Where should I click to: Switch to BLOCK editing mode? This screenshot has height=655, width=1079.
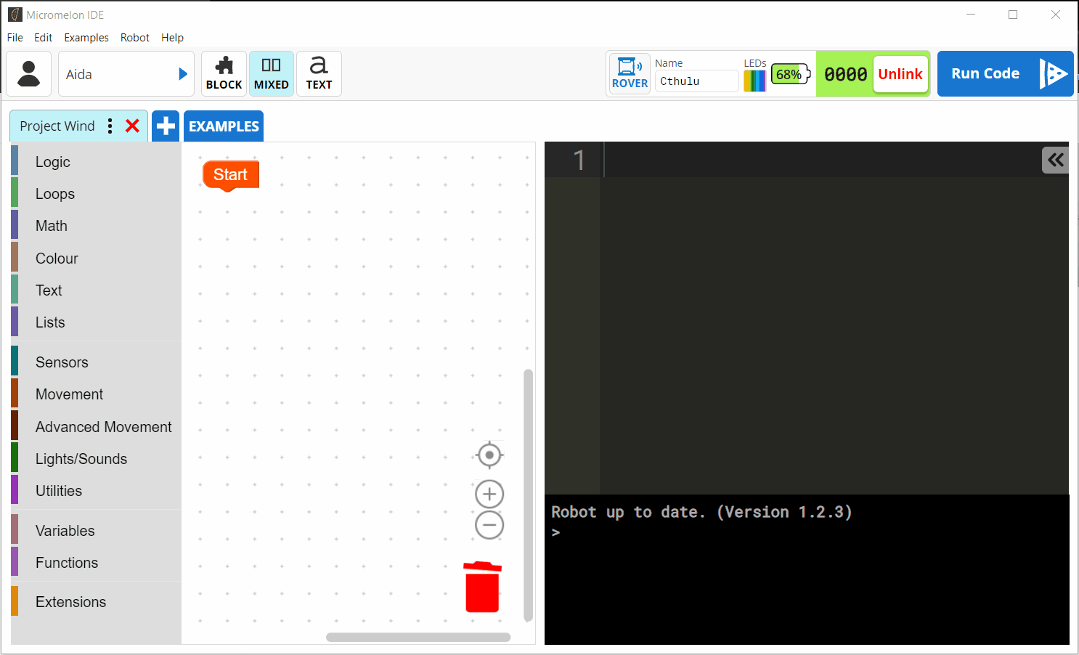coord(224,73)
